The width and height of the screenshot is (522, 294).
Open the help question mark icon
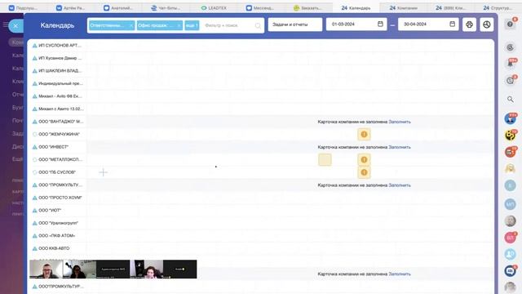(x=510, y=24)
